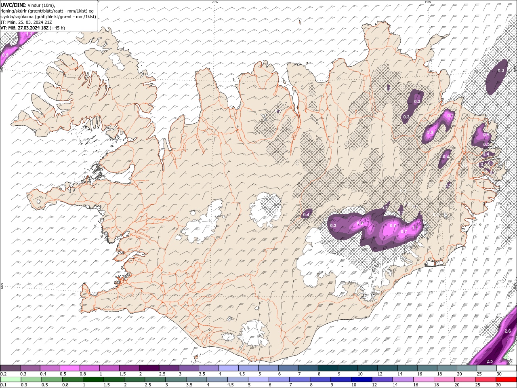This screenshot has height=388, width=517.
Task: Select the dusky purple 0.2–0.3 top legend swatch
Action: click(x=10, y=368)
